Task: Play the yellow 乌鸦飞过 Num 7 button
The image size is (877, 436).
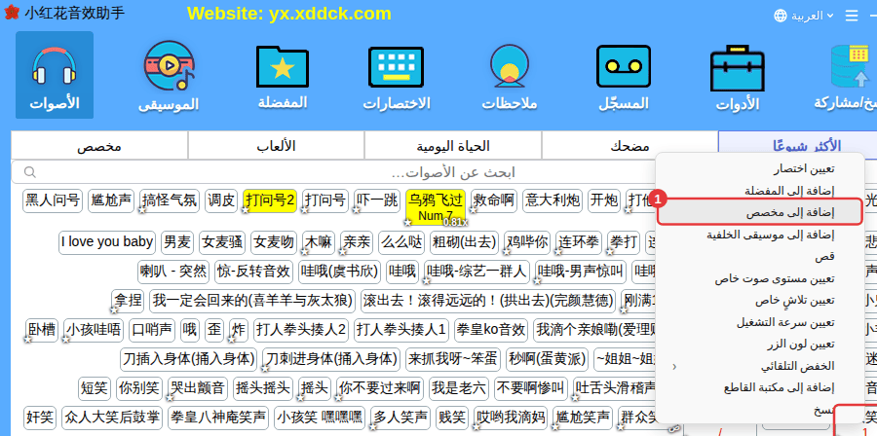Action: click(436, 206)
